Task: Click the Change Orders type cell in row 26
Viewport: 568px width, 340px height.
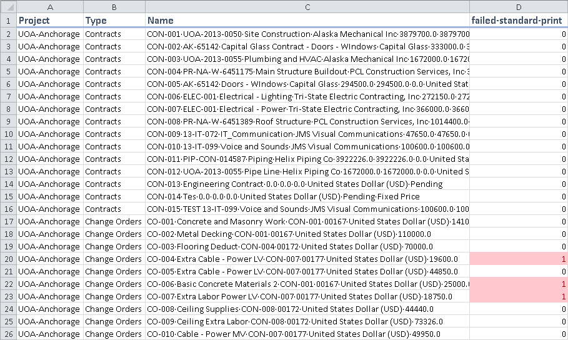Action: (x=114, y=334)
